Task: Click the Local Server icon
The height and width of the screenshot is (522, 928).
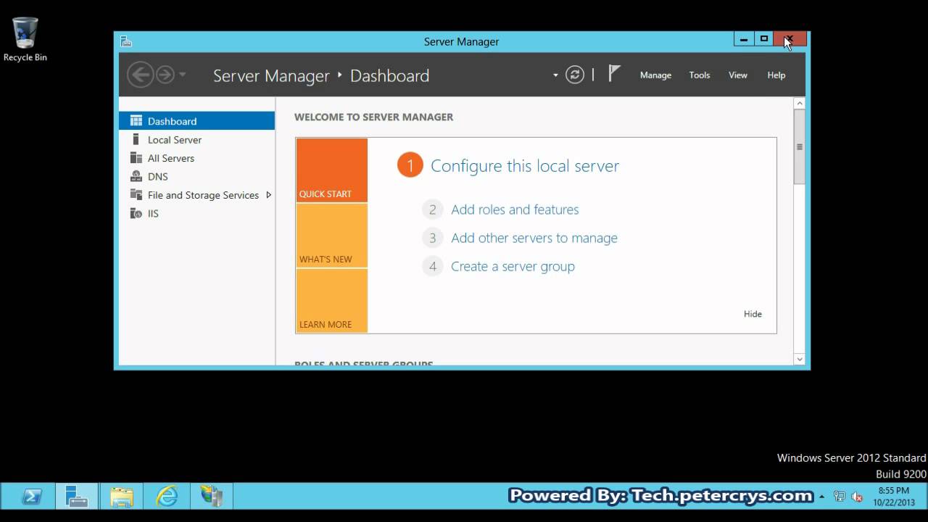Action: (136, 139)
